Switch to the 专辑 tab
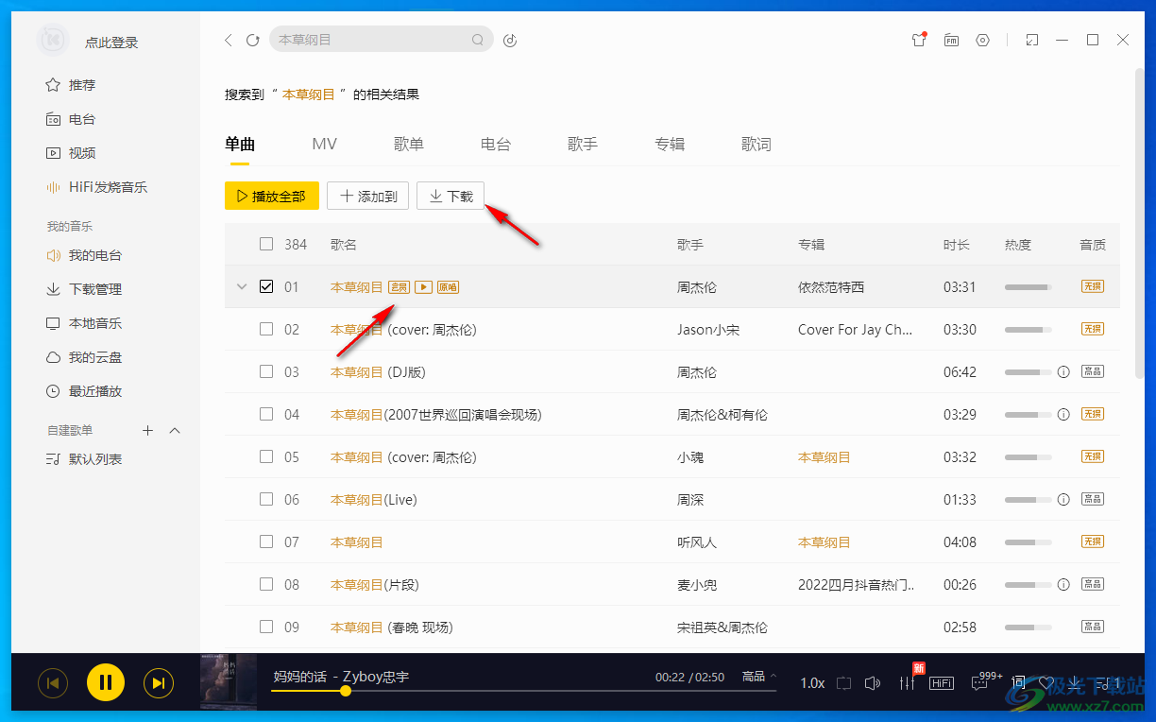1156x722 pixels. click(670, 145)
